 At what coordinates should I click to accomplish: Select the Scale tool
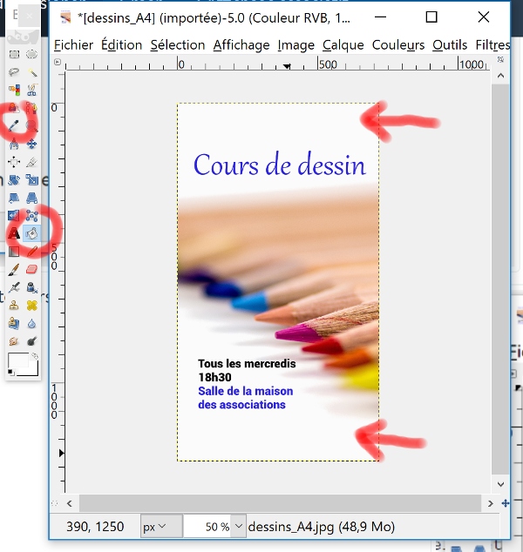coord(31,180)
